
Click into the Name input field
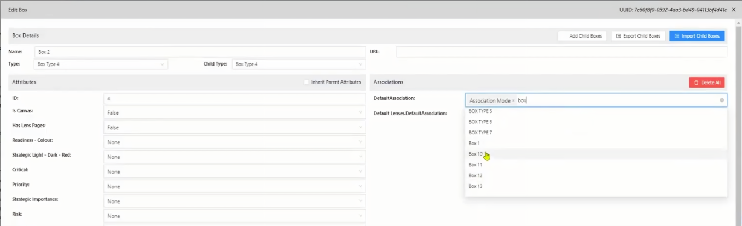[x=200, y=52]
